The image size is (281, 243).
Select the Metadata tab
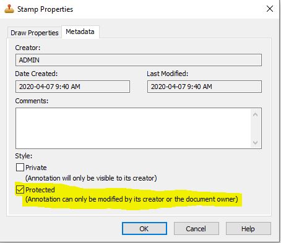pyautogui.click(x=80, y=32)
